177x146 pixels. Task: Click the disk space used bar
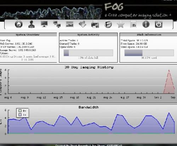point(149,53)
